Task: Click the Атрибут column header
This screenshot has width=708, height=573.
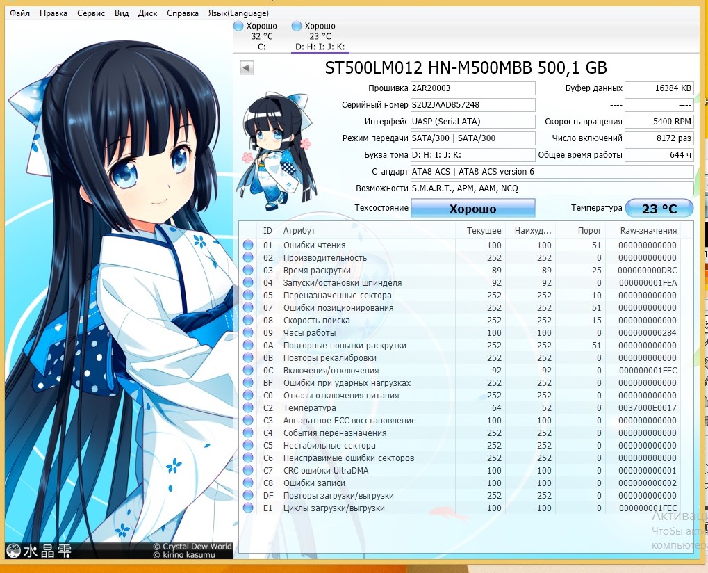Action: coord(367,230)
